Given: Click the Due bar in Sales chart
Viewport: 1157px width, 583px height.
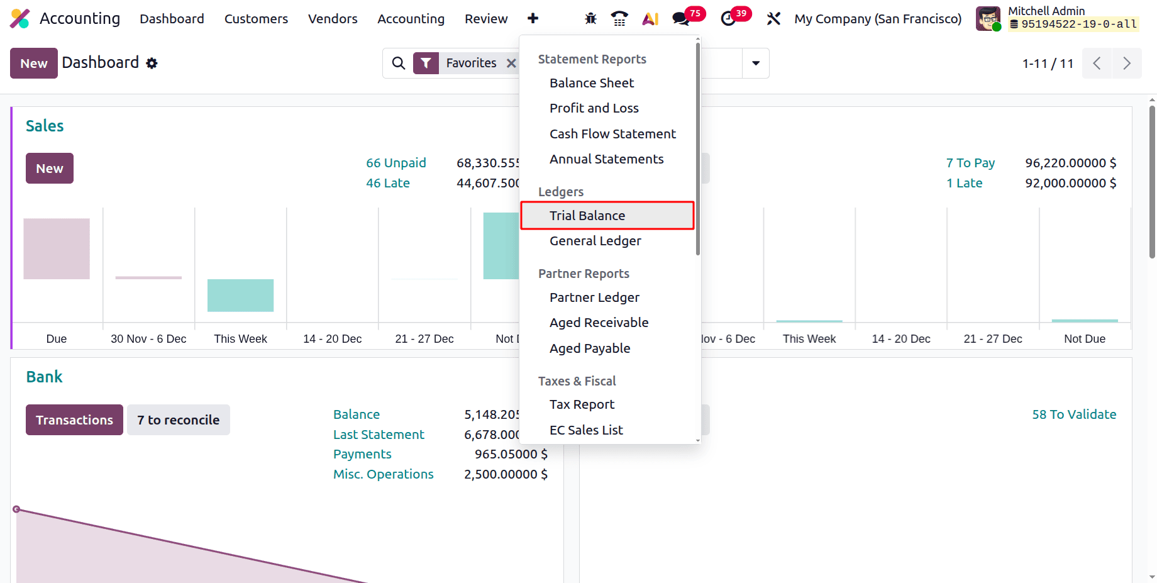Looking at the screenshot, I should [x=57, y=249].
